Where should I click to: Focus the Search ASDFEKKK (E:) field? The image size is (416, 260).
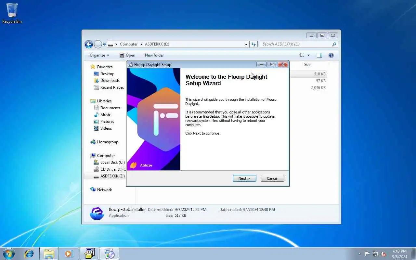pyautogui.click(x=296, y=44)
